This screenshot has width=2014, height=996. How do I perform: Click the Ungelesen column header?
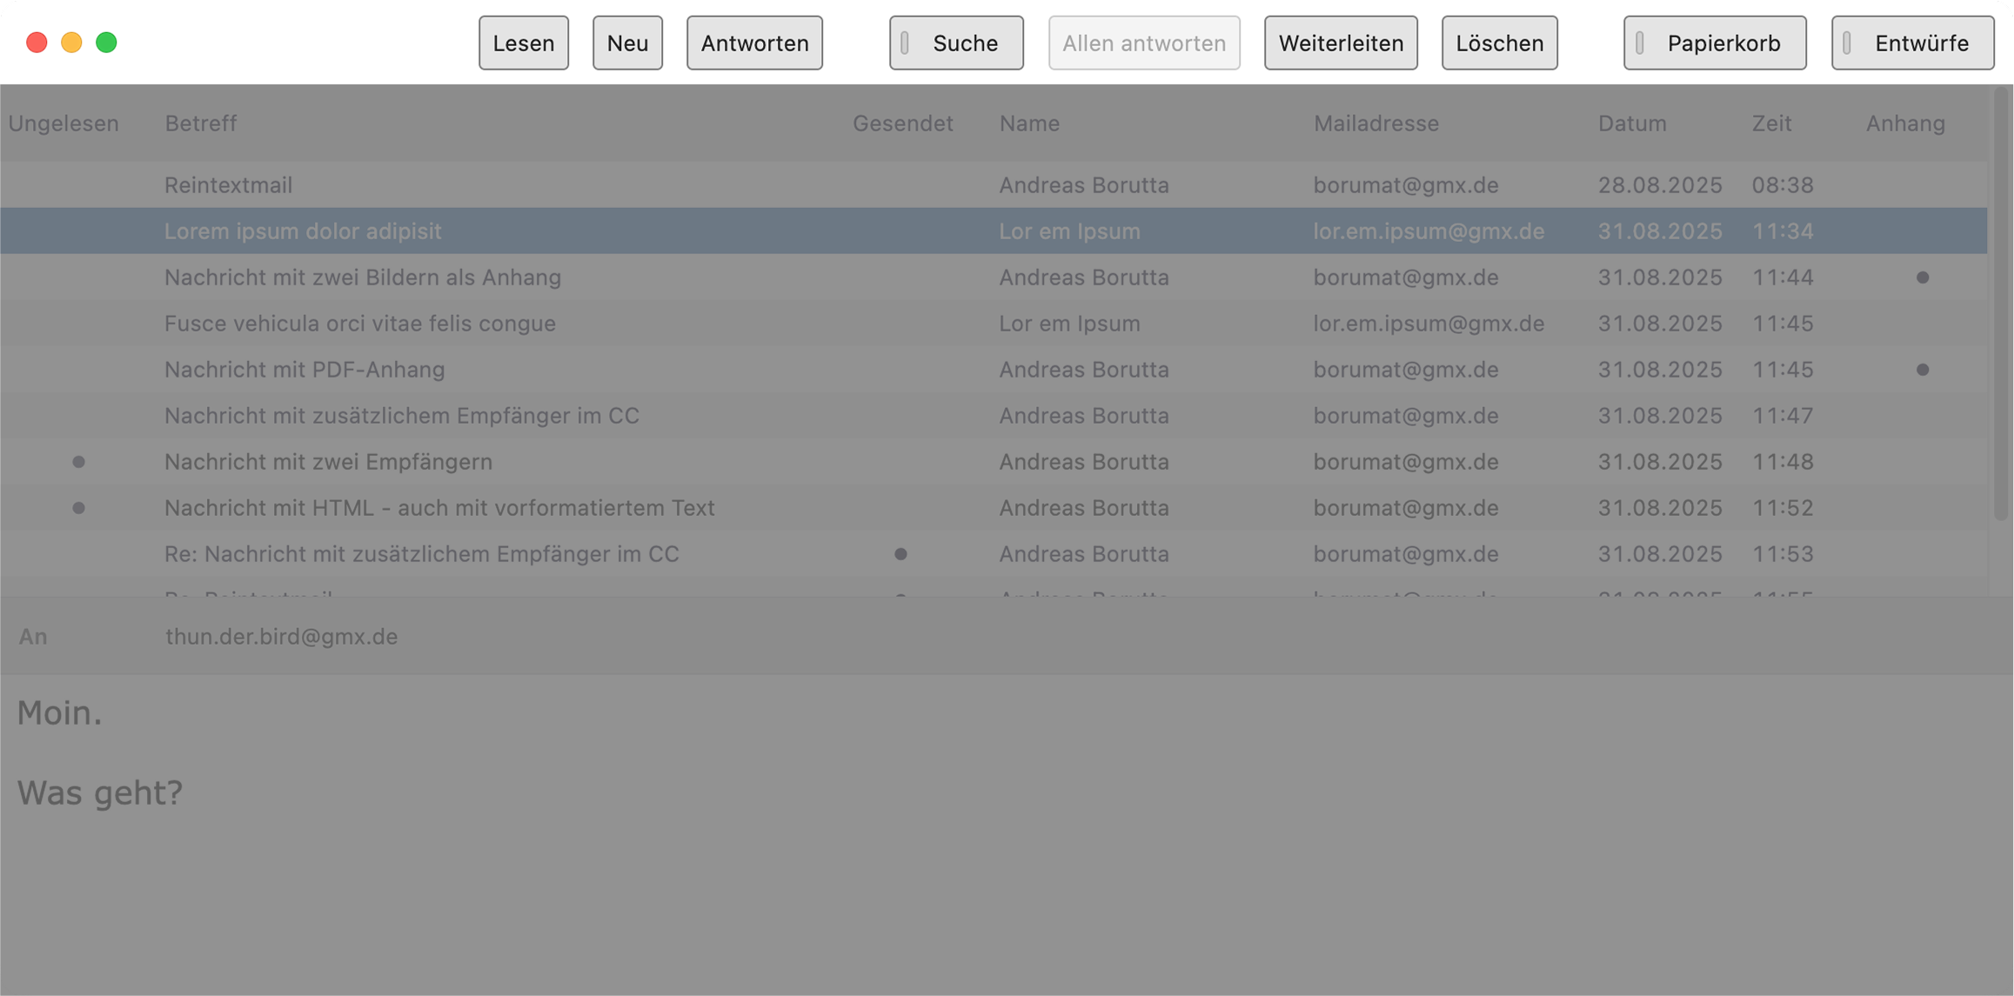click(64, 124)
